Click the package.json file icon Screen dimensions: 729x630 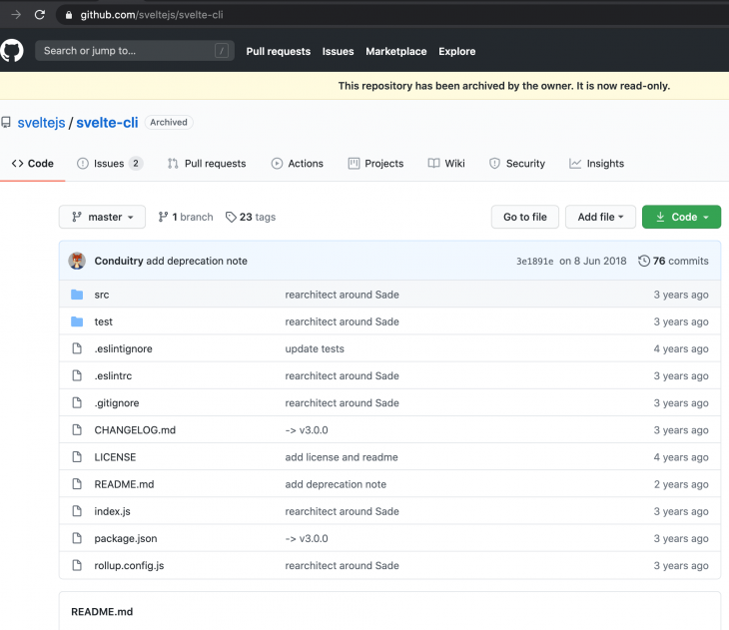[x=77, y=538]
